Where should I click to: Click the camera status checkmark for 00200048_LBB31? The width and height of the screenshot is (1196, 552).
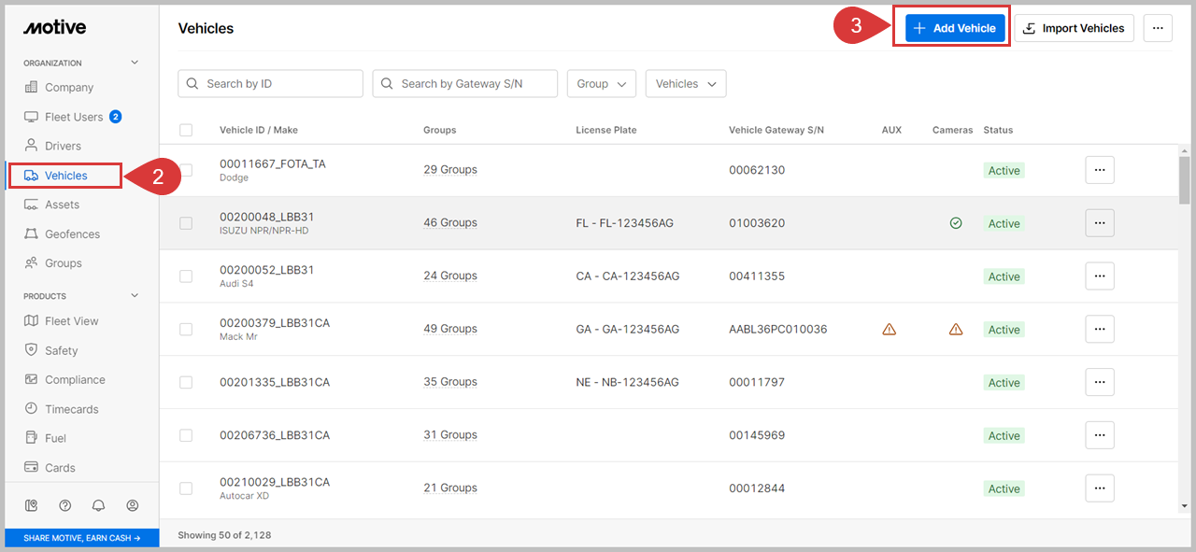[956, 223]
